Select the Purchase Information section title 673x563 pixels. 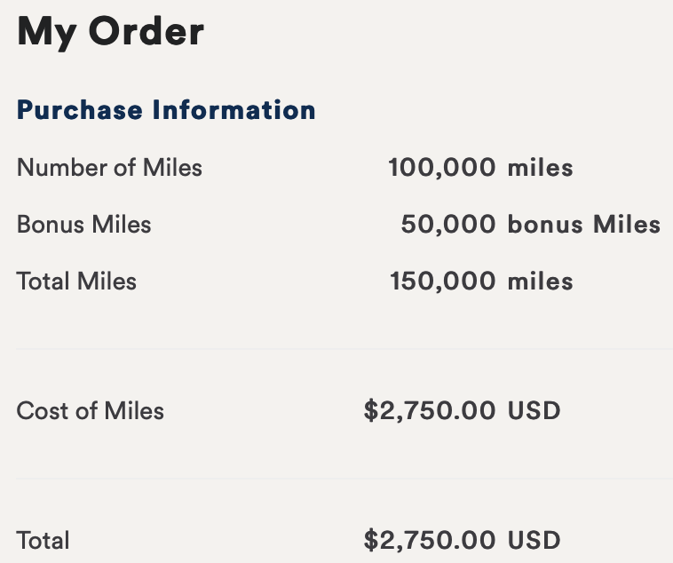166,110
